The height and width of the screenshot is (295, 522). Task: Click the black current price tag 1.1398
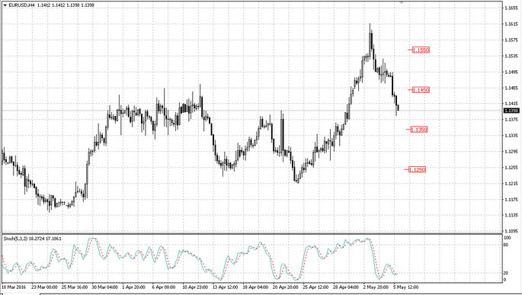click(511, 111)
